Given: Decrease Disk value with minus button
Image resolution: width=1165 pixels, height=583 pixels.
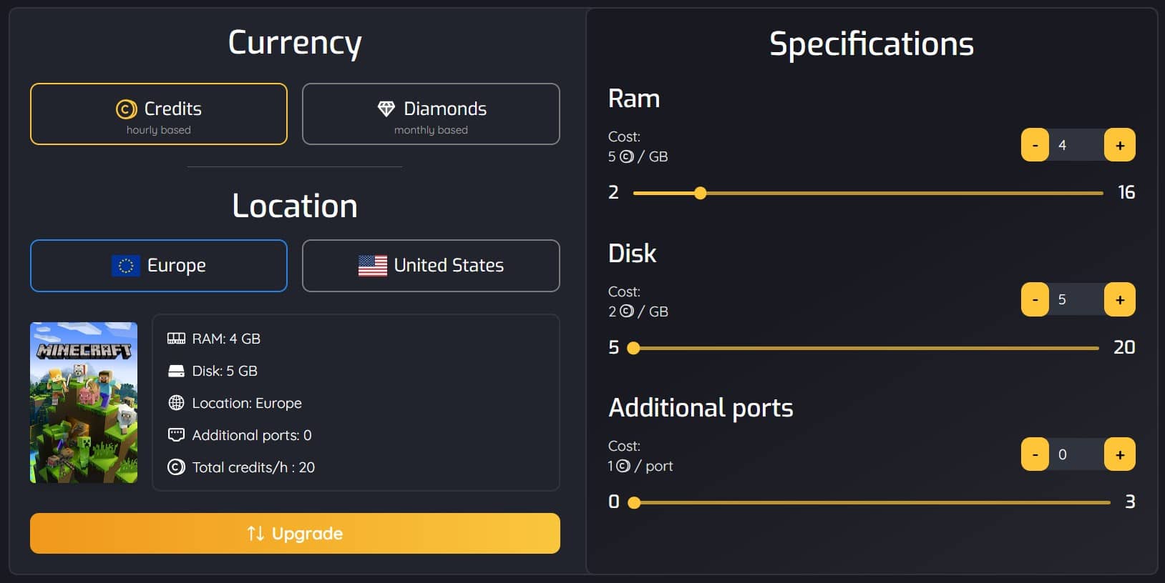Looking at the screenshot, I should coord(1034,299).
